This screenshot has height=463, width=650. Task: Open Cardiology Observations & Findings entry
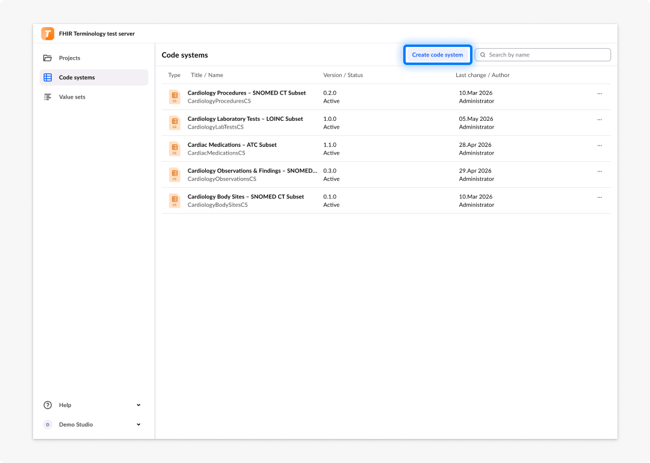click(252, 171)
